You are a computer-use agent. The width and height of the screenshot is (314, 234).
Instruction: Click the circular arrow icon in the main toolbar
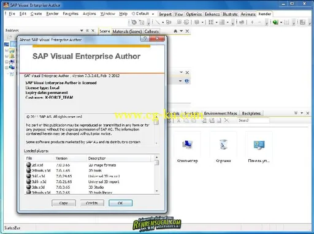(134, 22)
